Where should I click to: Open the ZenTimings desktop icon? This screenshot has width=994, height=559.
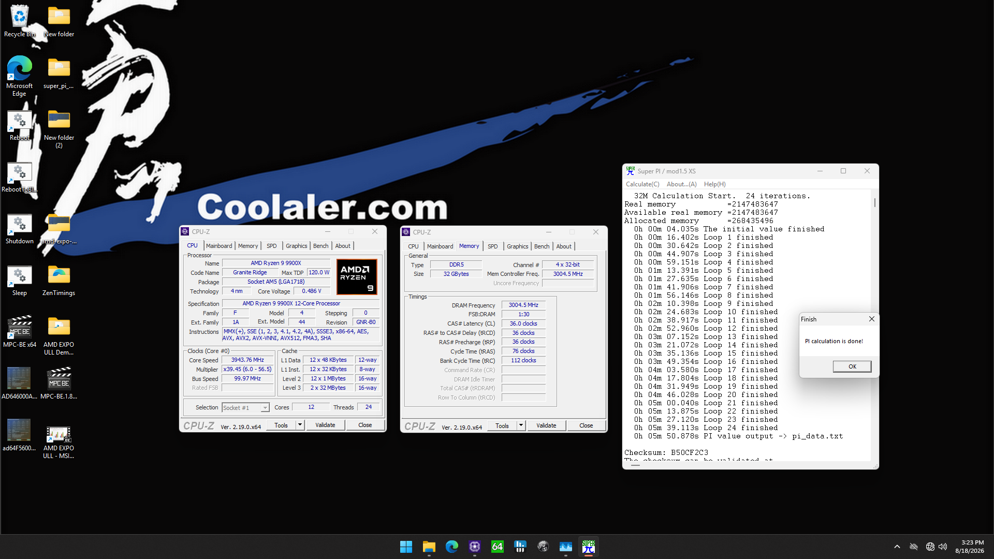59,280
